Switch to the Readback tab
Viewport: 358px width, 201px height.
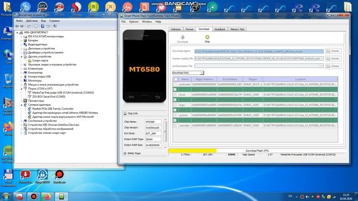220,29
